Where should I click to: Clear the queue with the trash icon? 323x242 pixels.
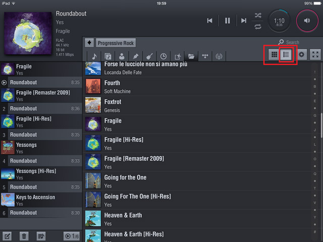(x=24, y=236)
